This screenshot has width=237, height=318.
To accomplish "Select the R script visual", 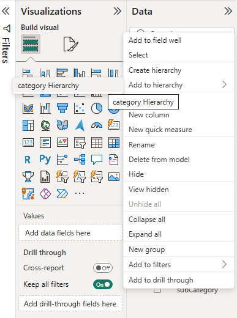I will [x=28, y=160].
